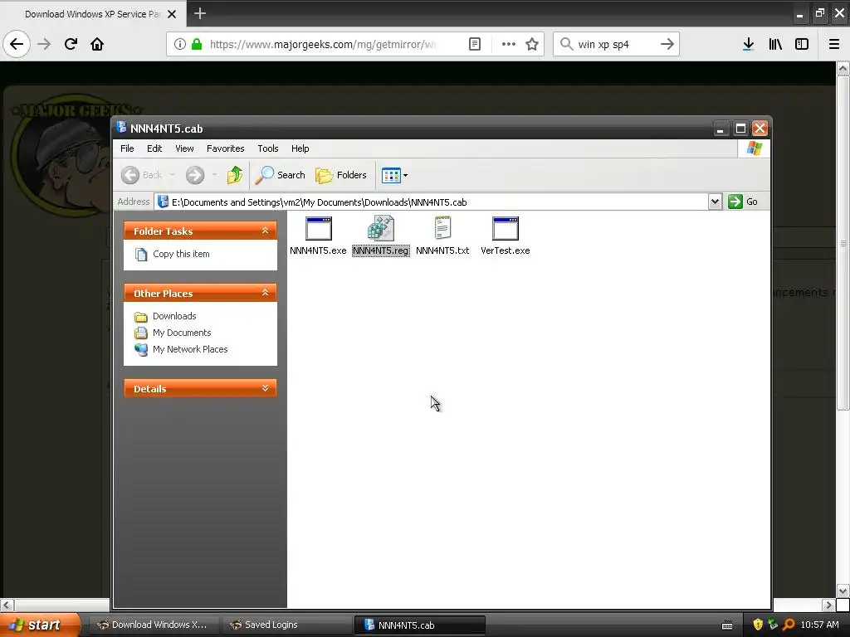Toggle the Folders pane in Explorer
Viewport: 850px width, 637px height.
tap(341, 175)
